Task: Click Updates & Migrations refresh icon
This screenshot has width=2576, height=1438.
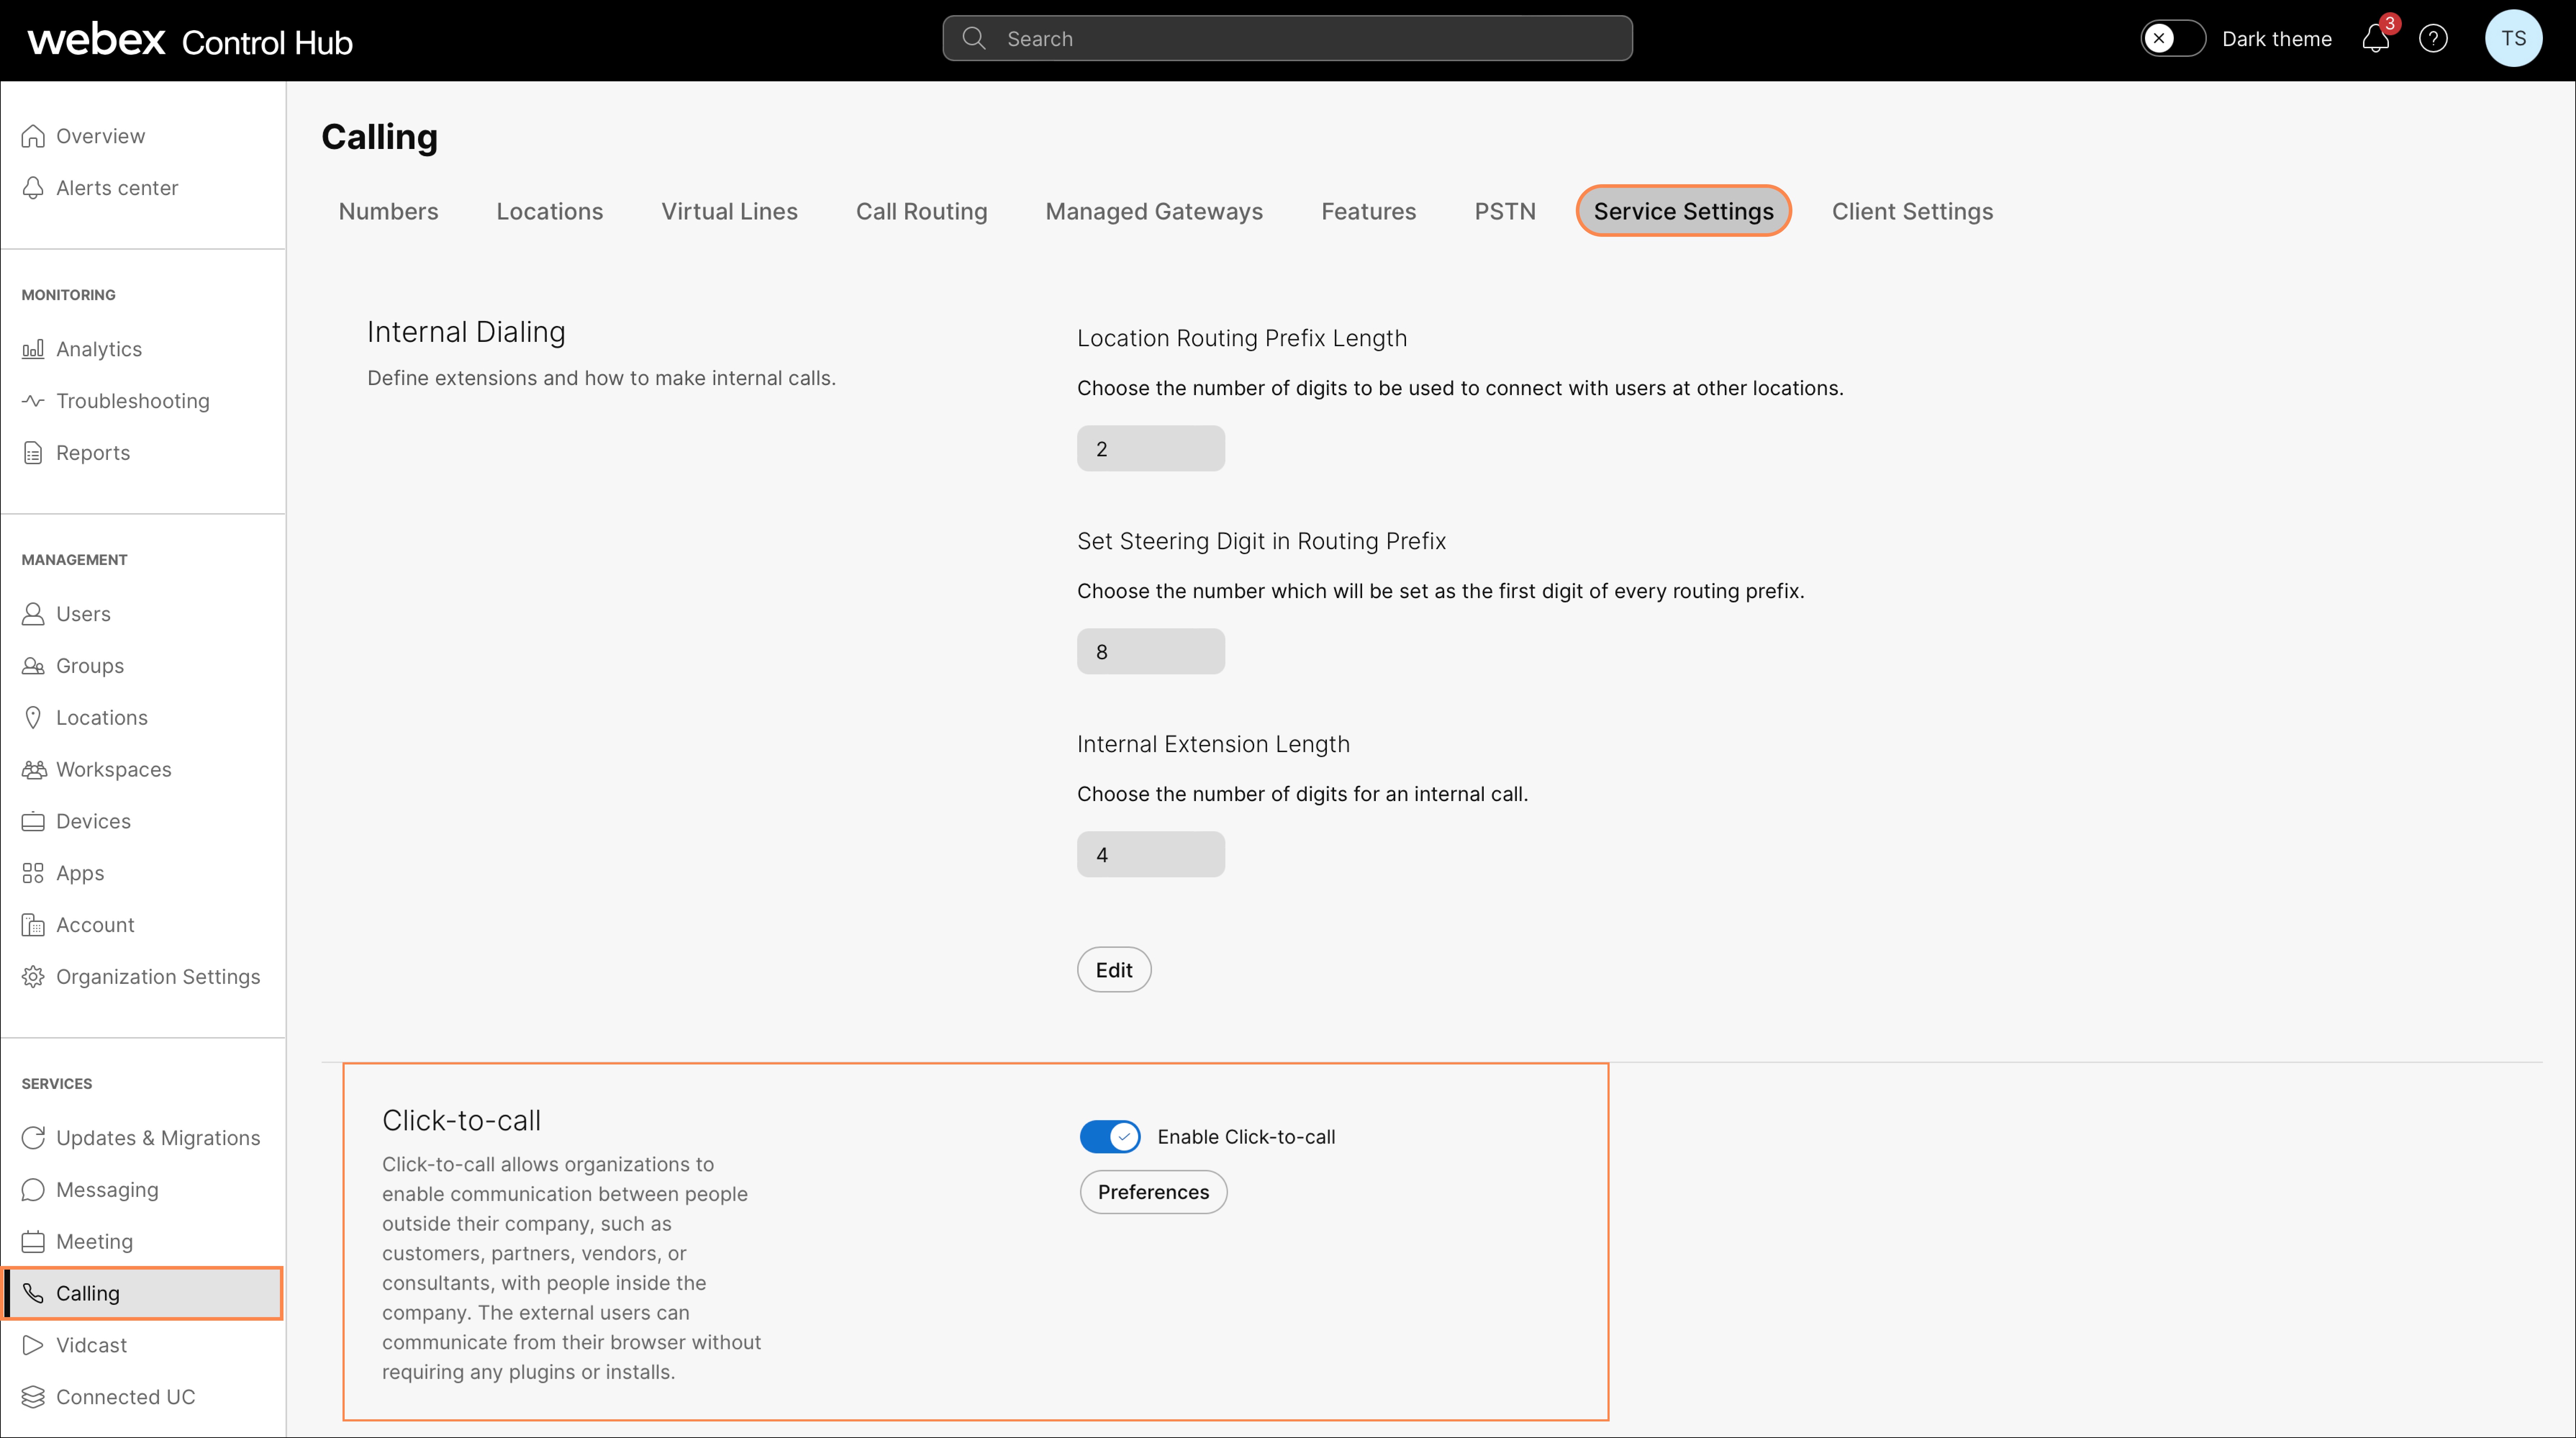Action: click(x=33, y=1138)
